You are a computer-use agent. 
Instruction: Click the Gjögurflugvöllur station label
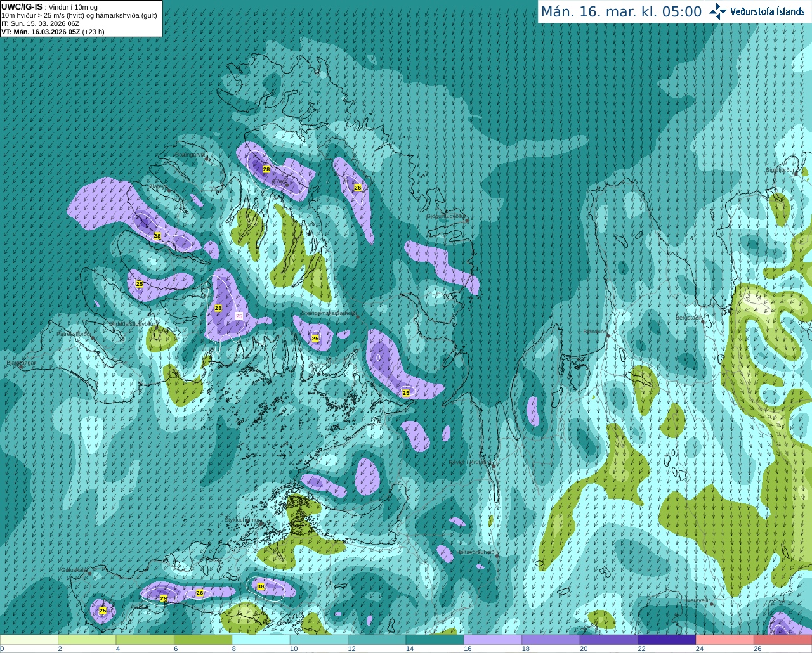coord(445,216)
